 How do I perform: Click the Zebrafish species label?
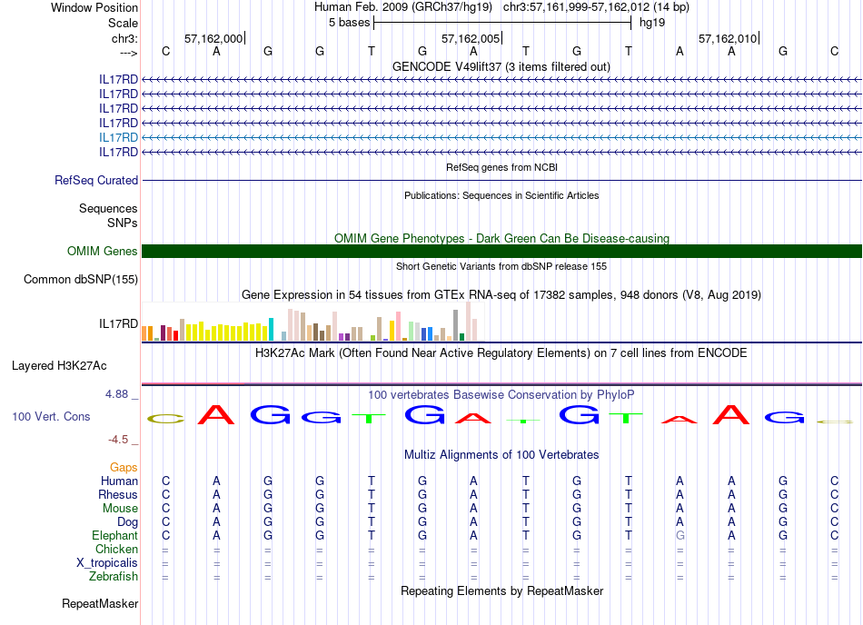click(x=114, y=576)
